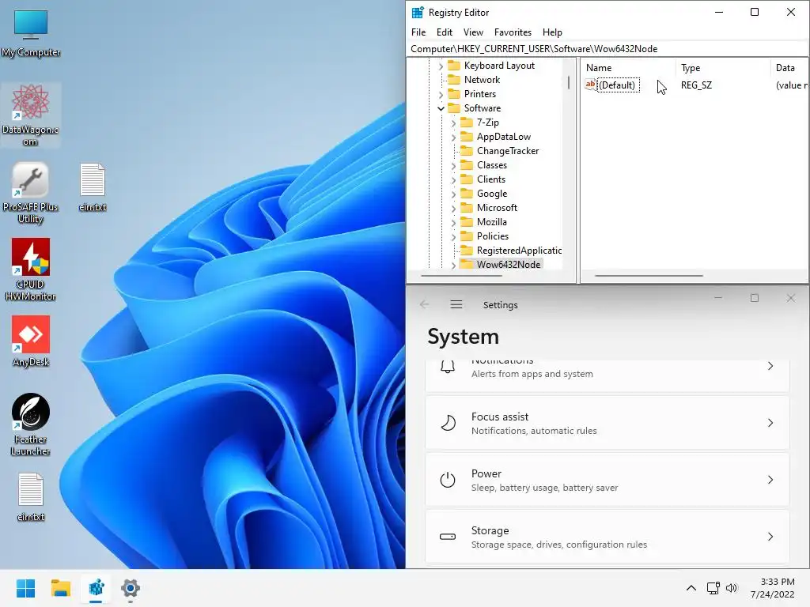Expand the Clients key
This screenshot has height=607, width=810.
pos(453,179)
